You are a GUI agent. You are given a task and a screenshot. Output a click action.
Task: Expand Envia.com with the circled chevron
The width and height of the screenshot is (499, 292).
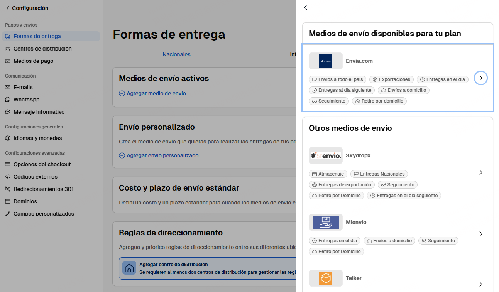[480, 78]
